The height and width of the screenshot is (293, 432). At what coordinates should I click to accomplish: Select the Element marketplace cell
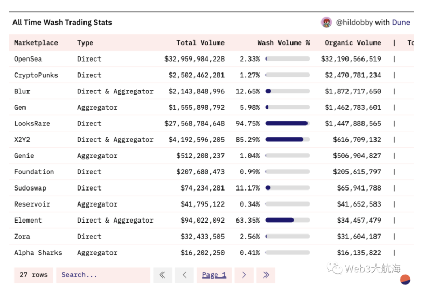(x=28, y=221)
